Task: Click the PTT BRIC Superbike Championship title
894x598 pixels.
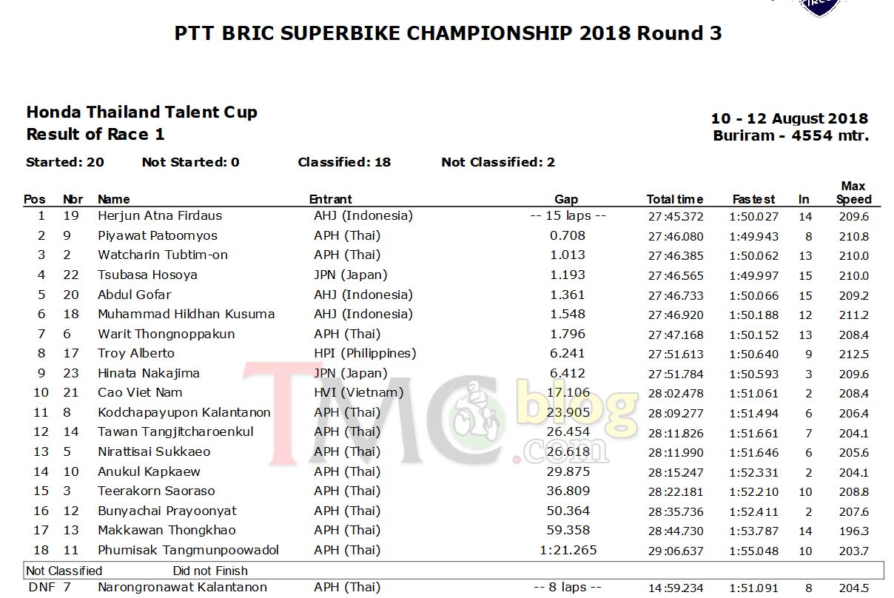Action: tap(448, 33)
